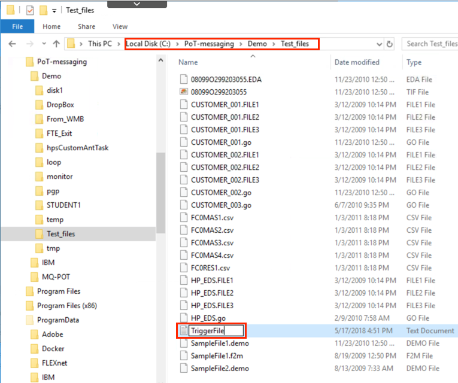The image size is (458, 383).
Task: Select the Adobe folder in the tree
Action: pyautogui.click(x=52, y=335)
